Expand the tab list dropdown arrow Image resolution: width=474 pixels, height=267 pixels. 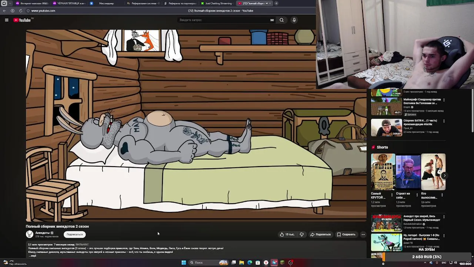pyautogui.click(x=10, y=3)
